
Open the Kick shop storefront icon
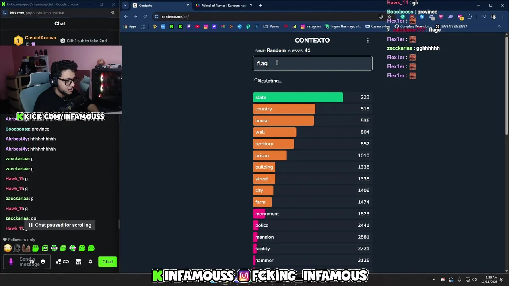coord(78,262)
